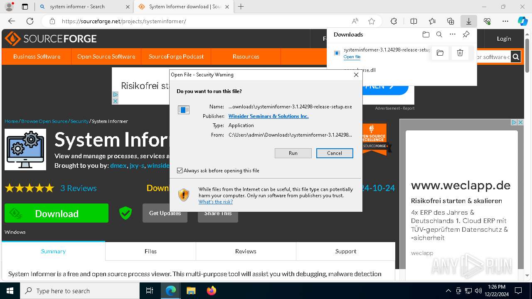Open the Security breadcrumb link
Image resolution: width=532 pixels, height=299 pixels.
[79, 121]
